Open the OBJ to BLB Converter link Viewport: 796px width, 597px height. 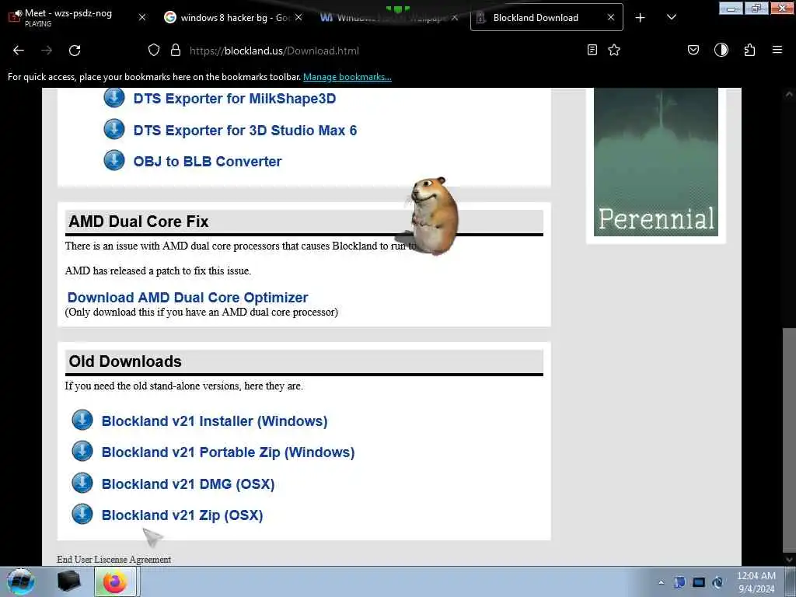pyautogui.click(x=207, y=162)
